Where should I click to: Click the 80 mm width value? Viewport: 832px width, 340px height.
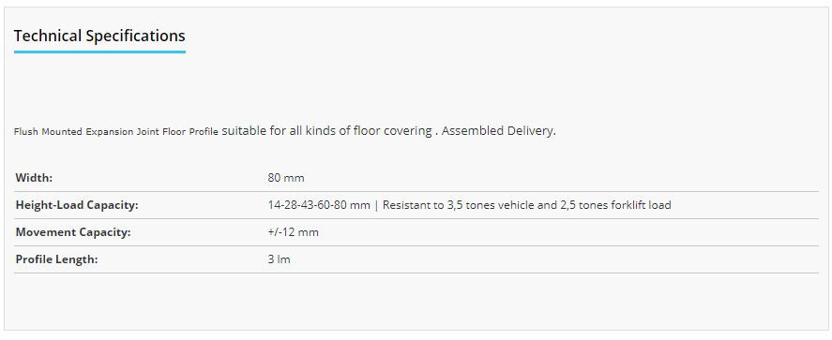pos(286,178)
